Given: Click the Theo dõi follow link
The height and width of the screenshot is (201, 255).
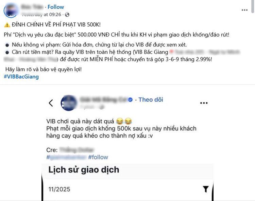Looking at the screenshot, I should click(151, 100).
